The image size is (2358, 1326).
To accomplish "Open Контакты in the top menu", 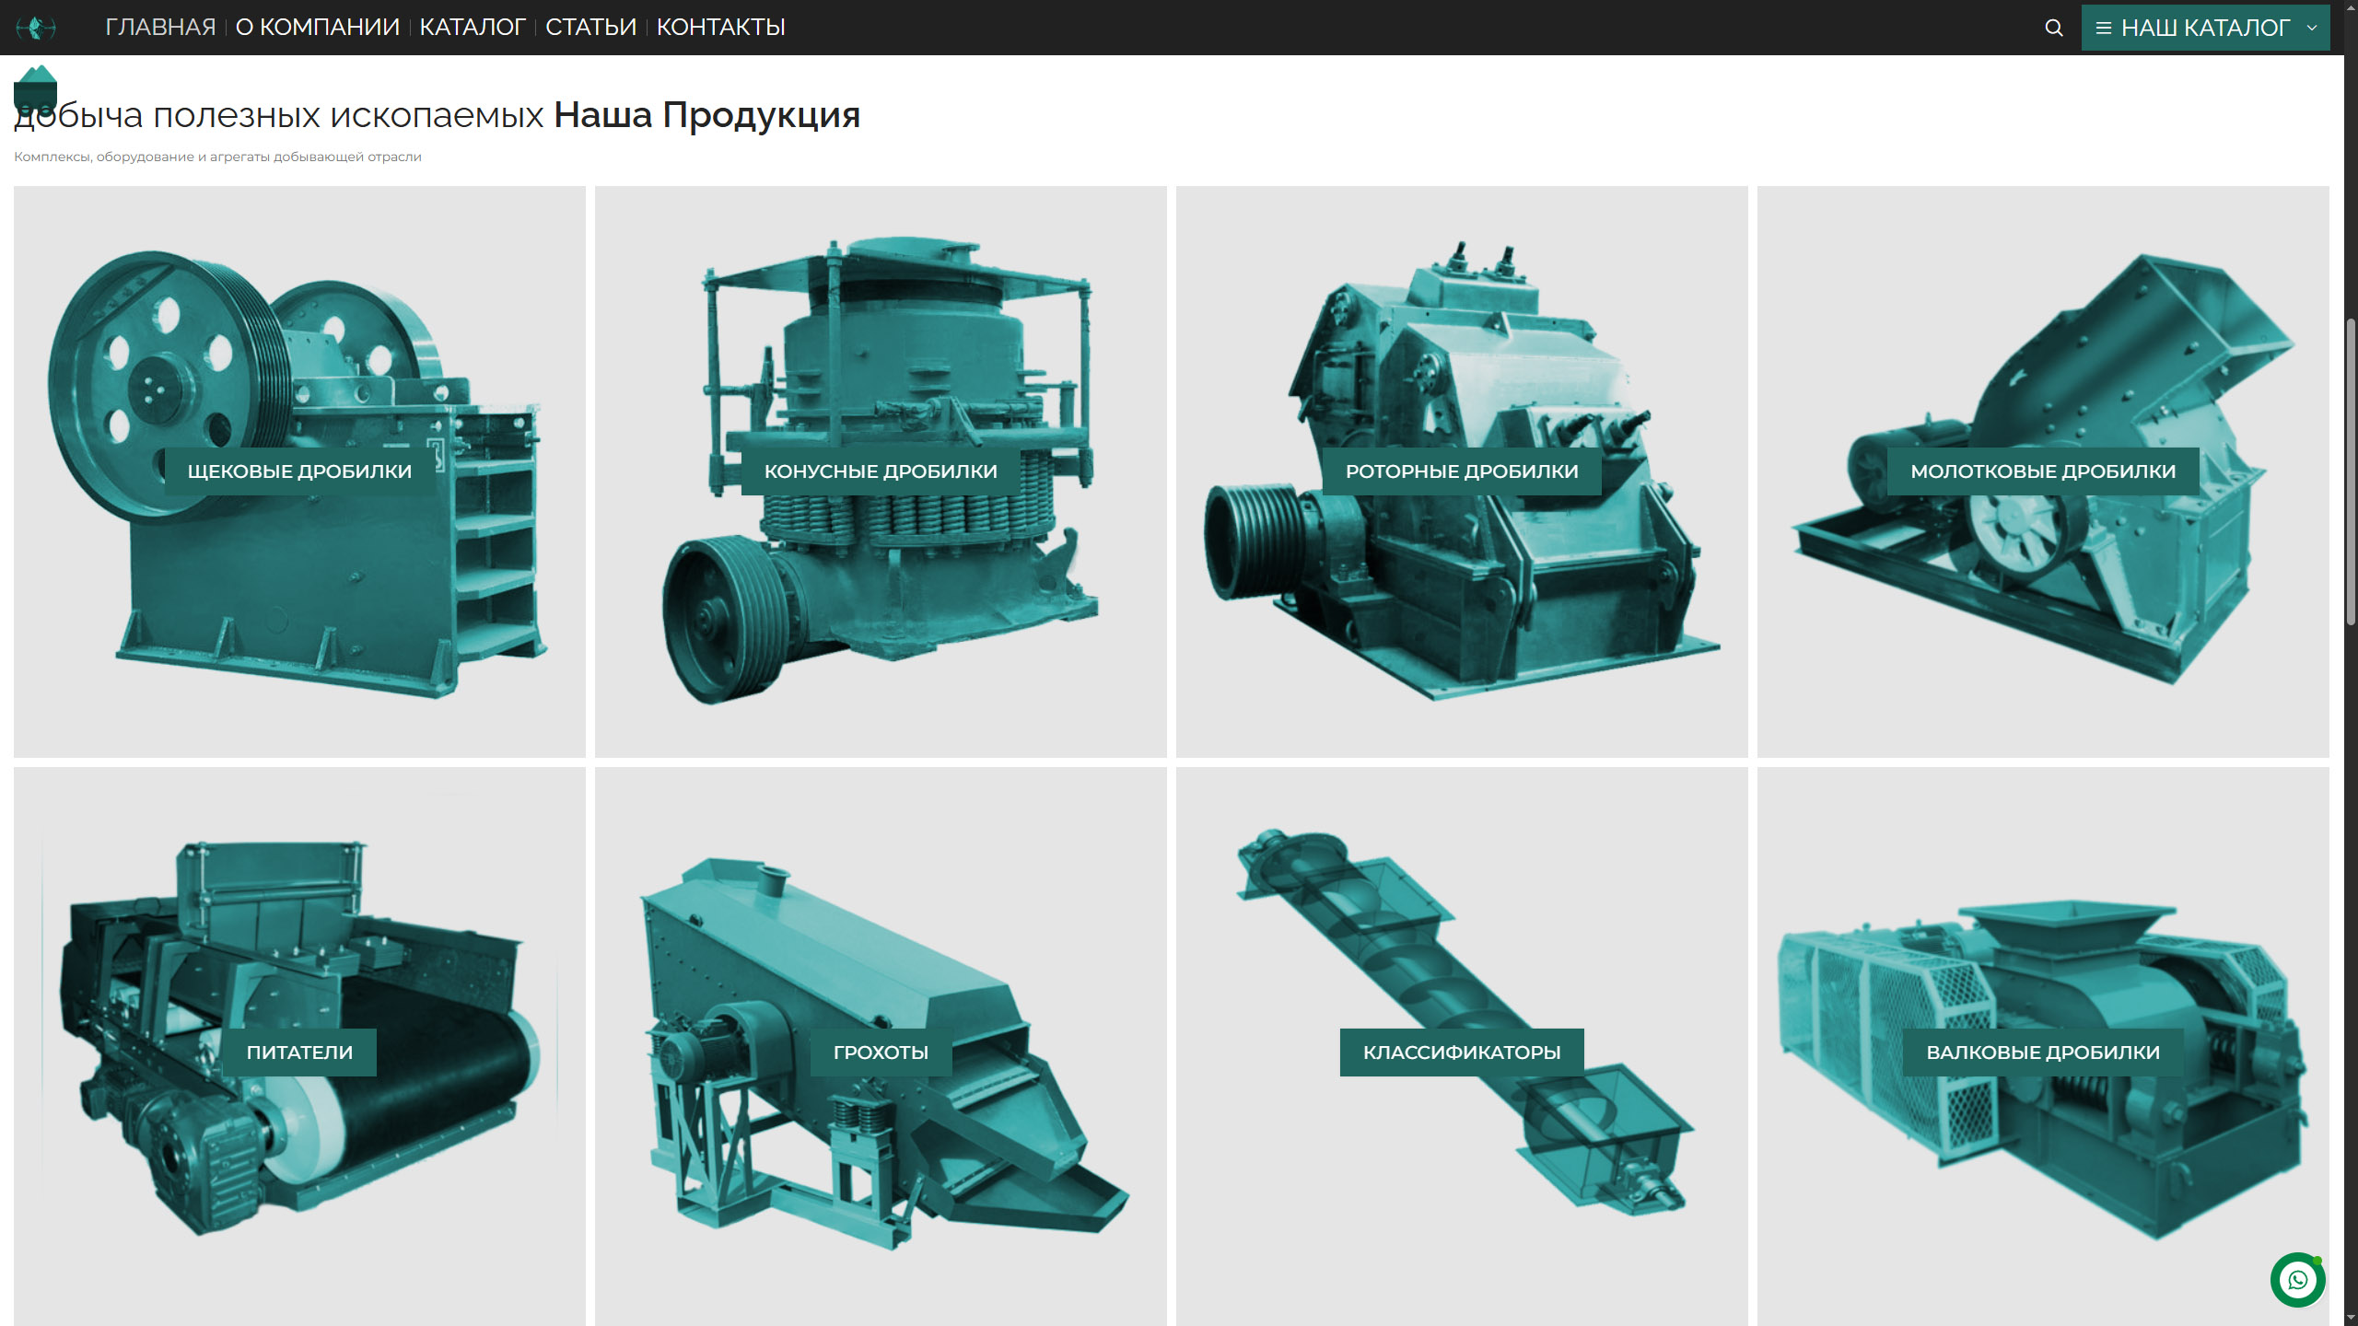I will click(720, 28).
